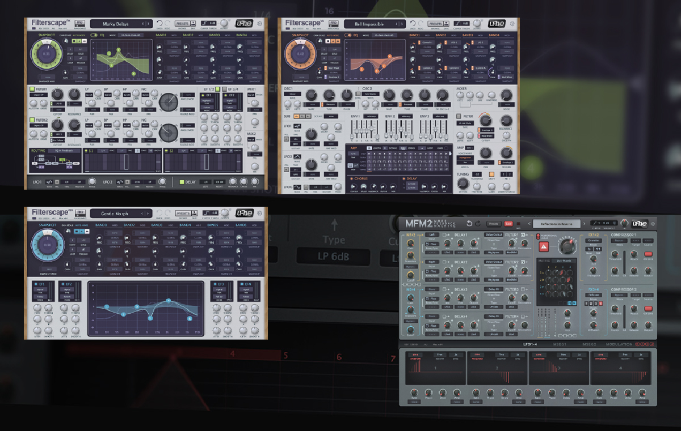Open settings gear in Filterscape Q6
681x431 pixels.
pos(259,213)
